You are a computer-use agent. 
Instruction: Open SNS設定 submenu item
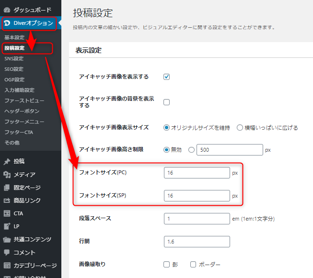14,58
